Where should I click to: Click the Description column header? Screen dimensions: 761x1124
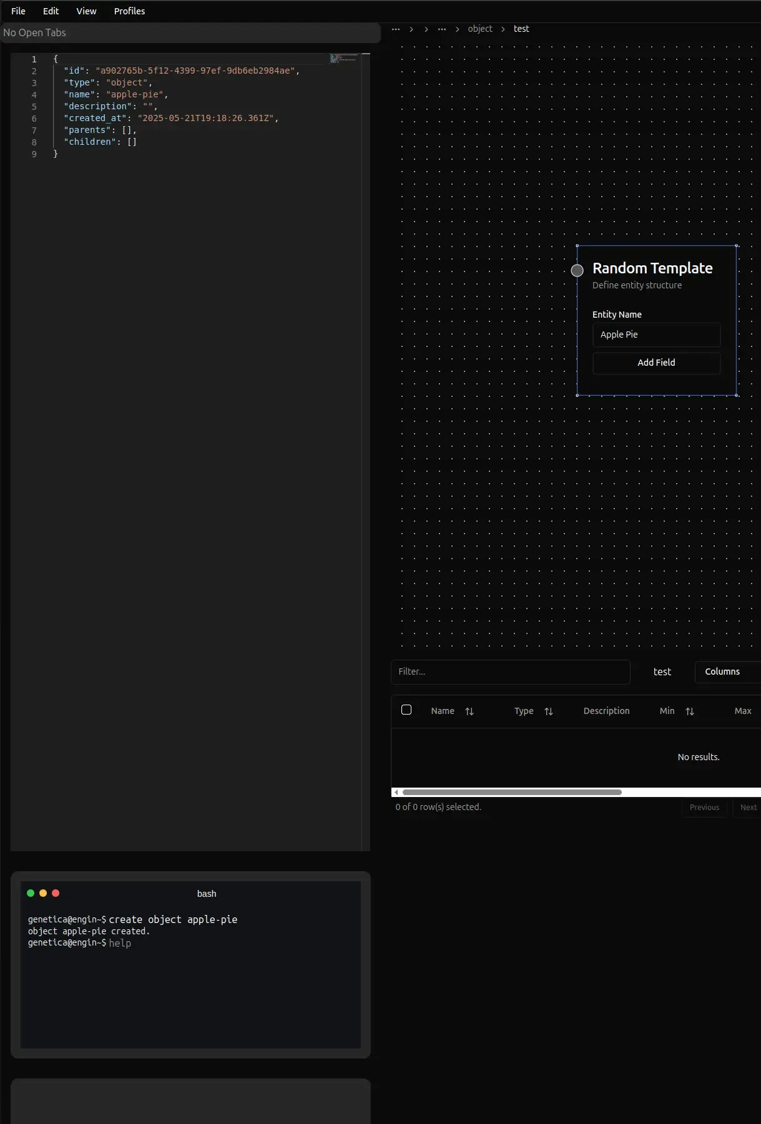click(606, 711)
